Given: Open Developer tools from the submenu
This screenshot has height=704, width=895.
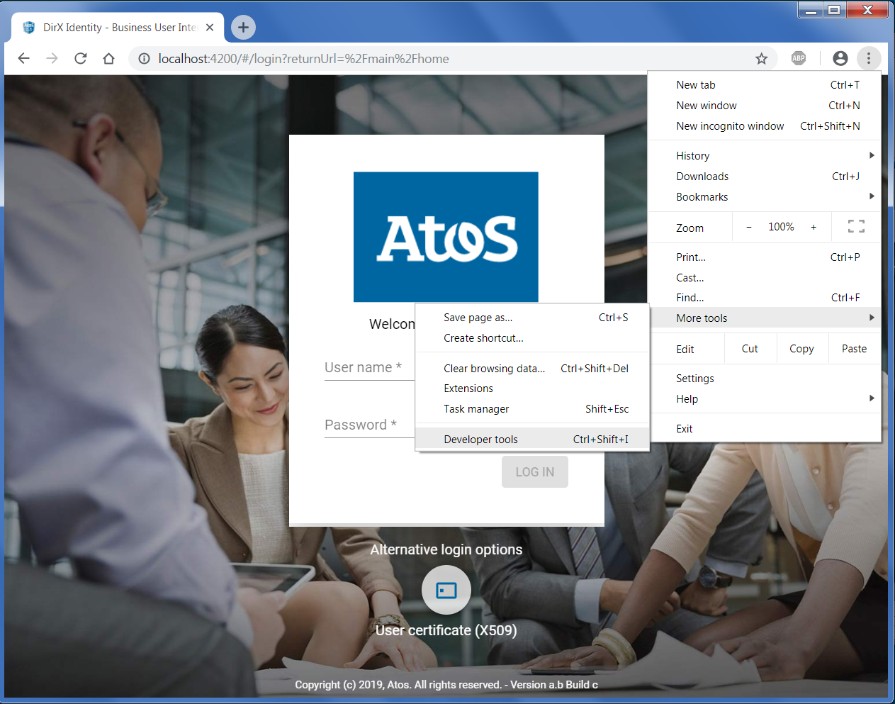Looking at the screenshot, I should point(480,439).
